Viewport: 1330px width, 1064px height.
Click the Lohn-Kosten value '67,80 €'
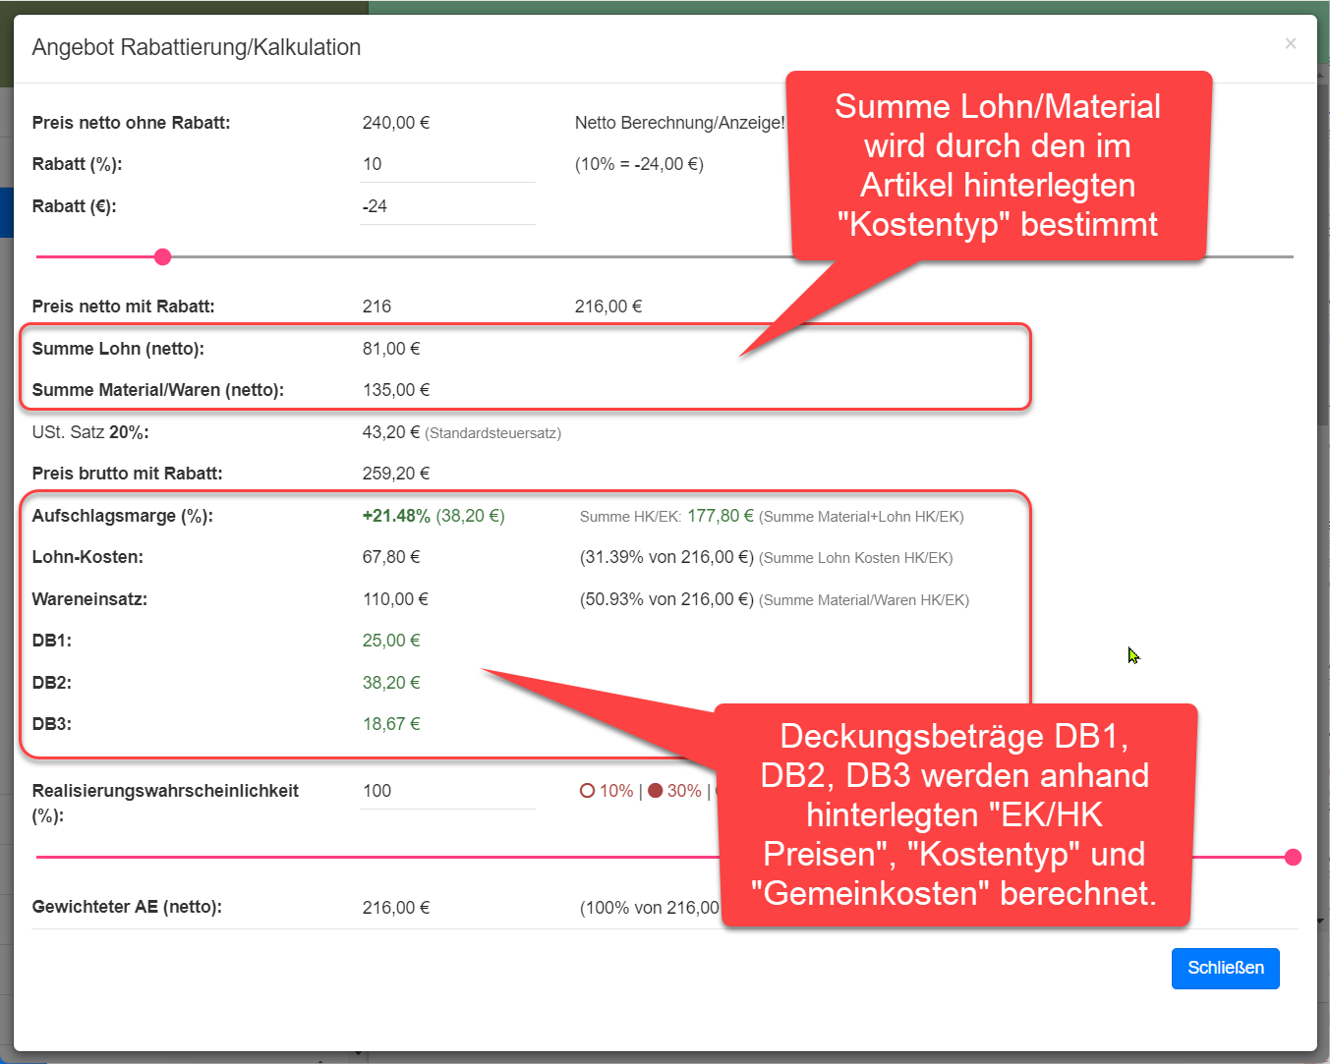[x=391, y=557]
